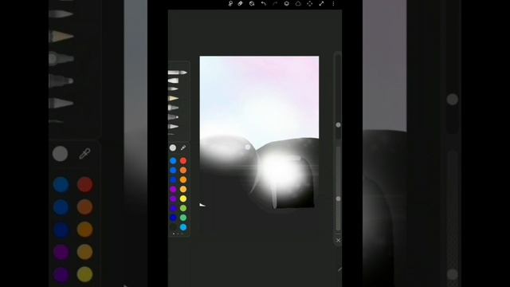The width and height of the screenshot is (510, 287).
Task: Open the current grey color circle
Action: 173,148
